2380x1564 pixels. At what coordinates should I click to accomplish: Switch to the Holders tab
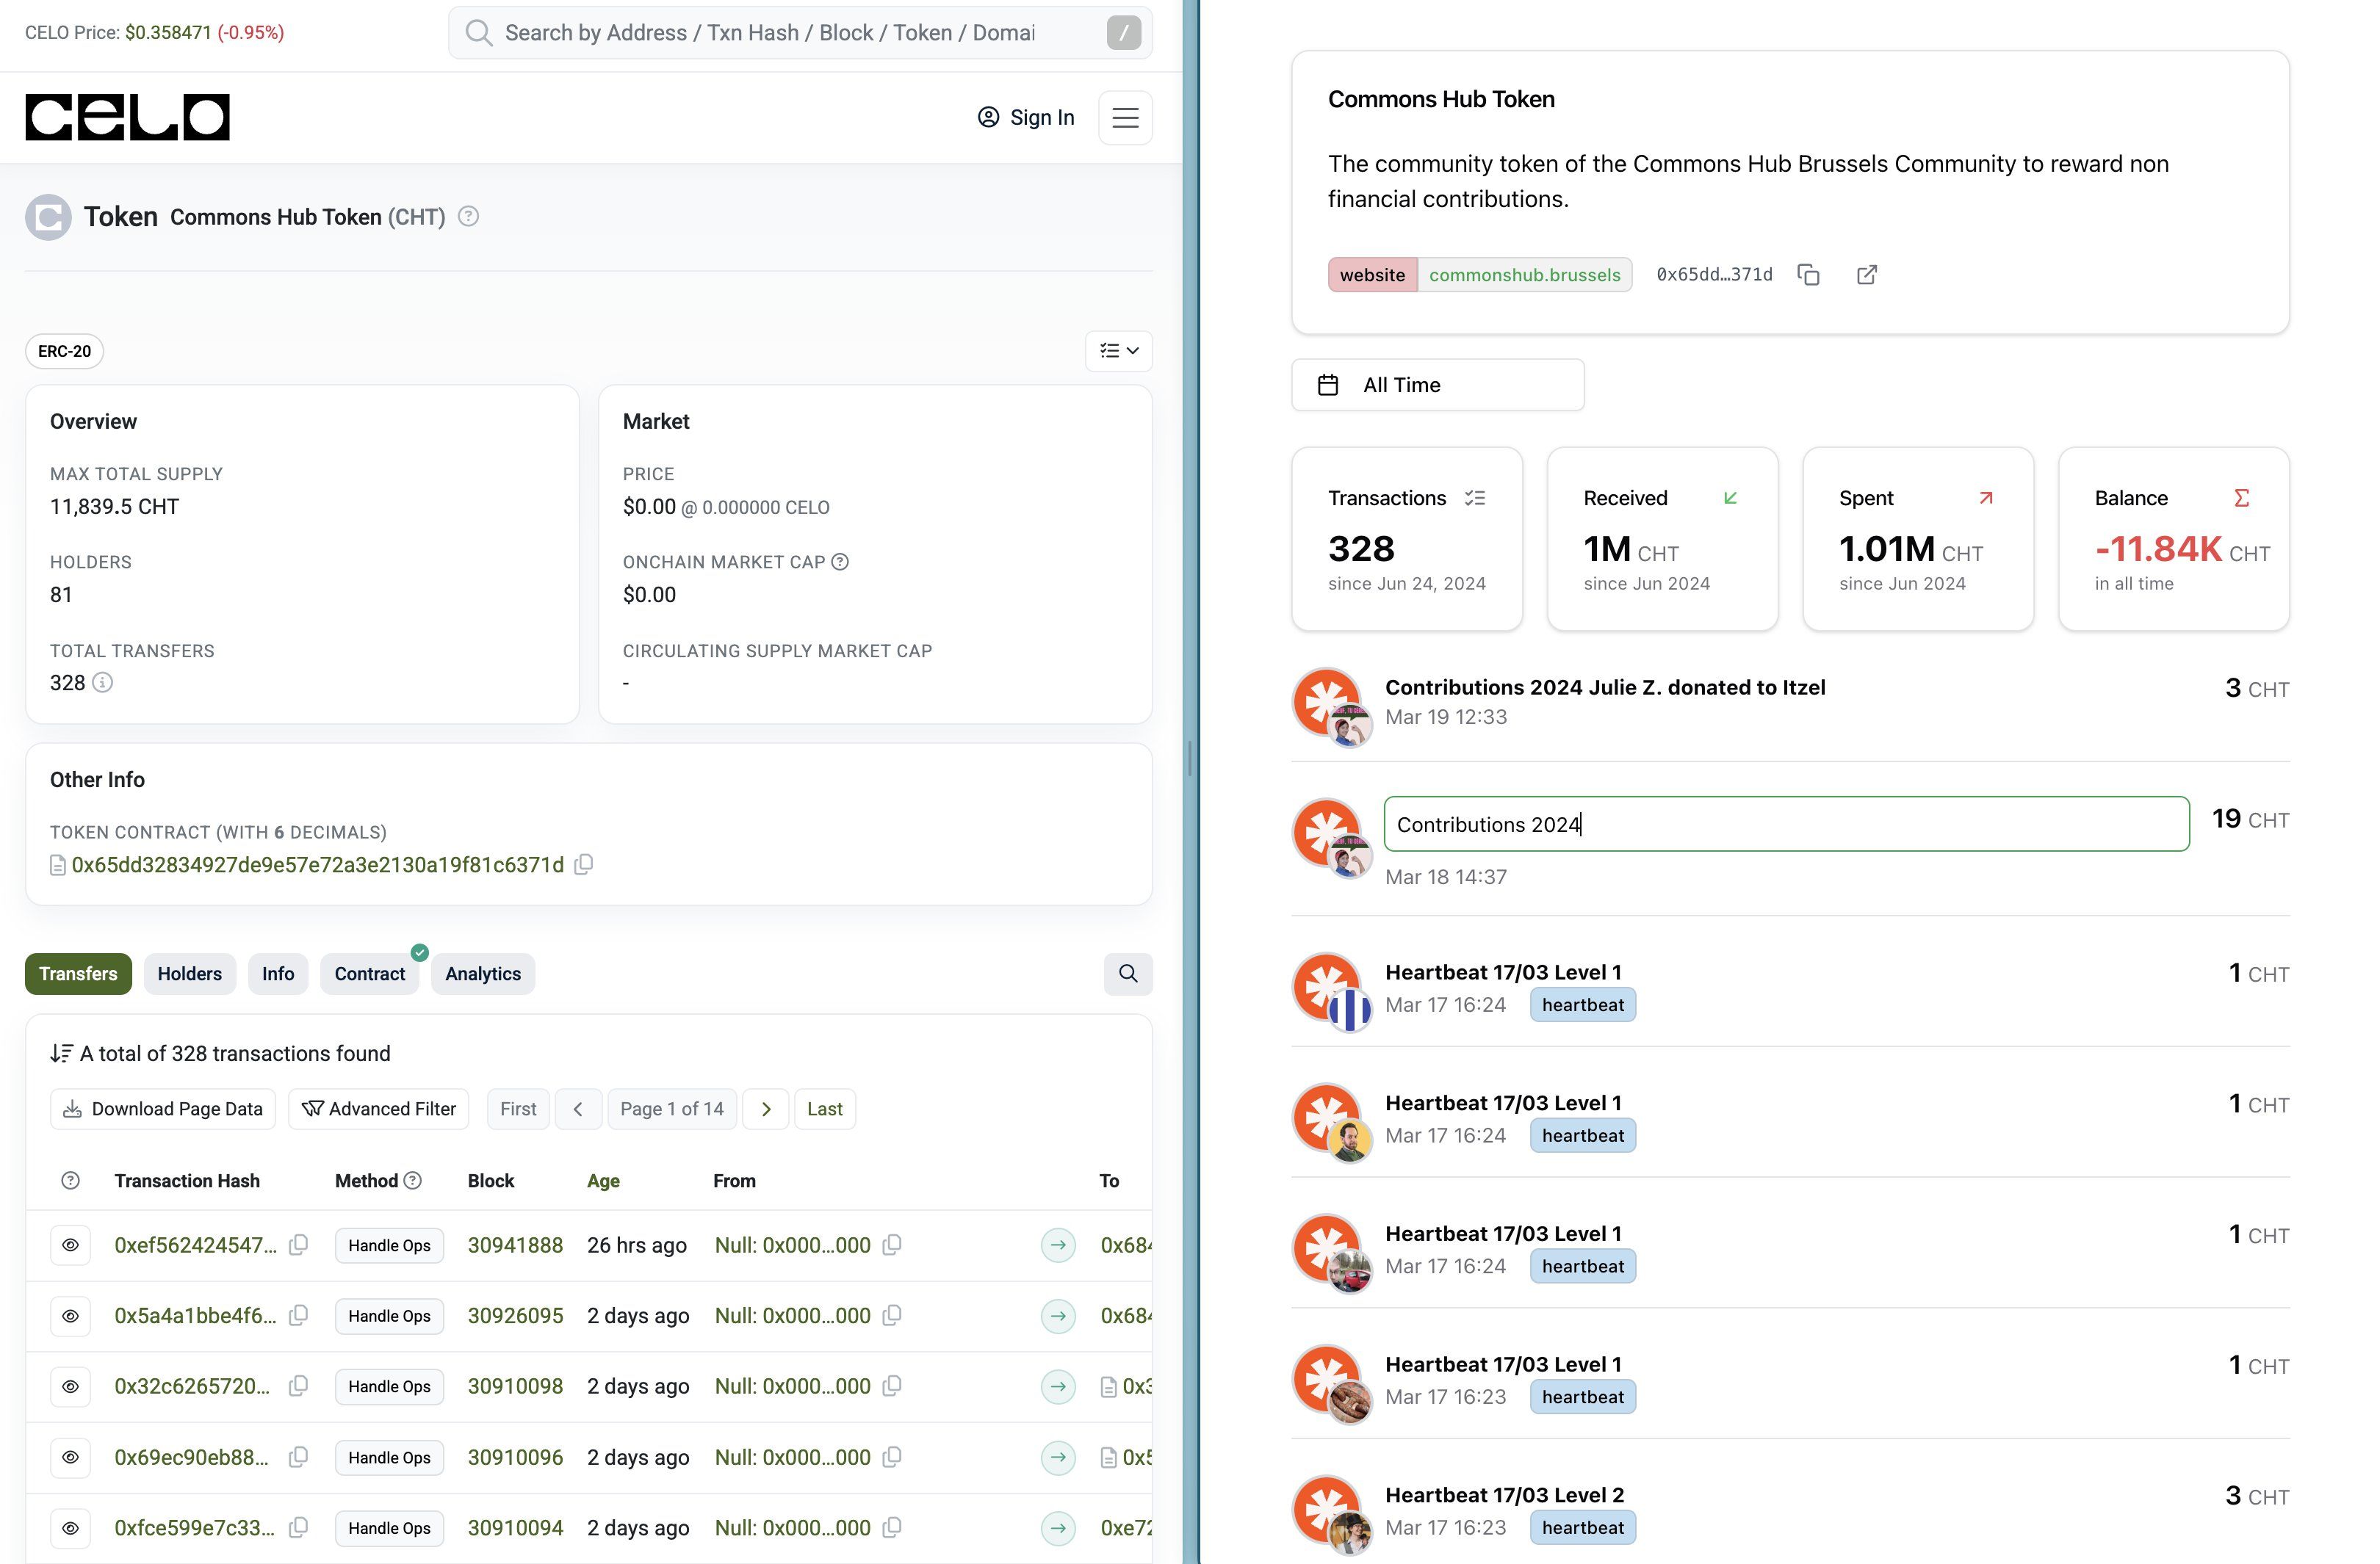tap(189, 974)
